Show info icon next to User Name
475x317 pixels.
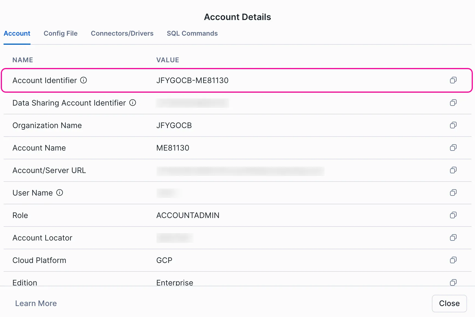point(60,193)
